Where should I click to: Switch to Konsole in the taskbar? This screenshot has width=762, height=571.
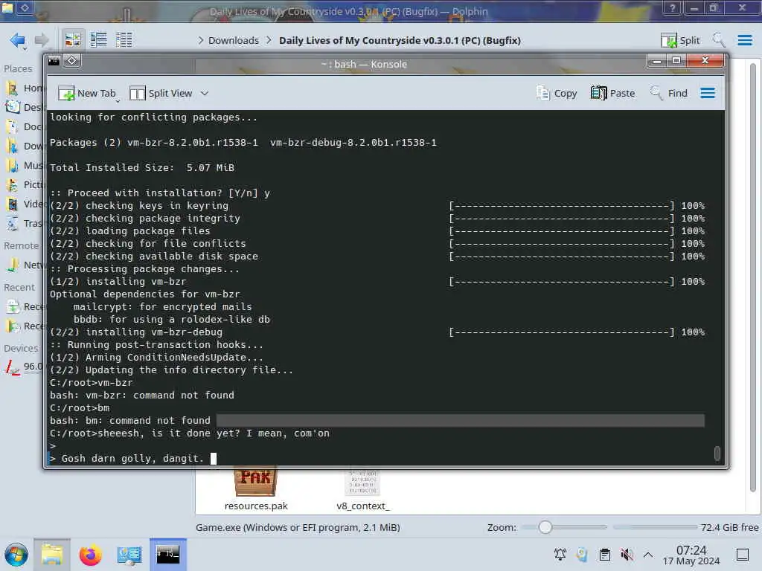coord(167,555)
